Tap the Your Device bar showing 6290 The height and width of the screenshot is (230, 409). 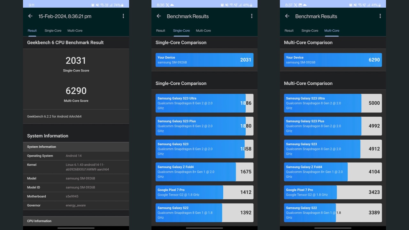(333, 60)
